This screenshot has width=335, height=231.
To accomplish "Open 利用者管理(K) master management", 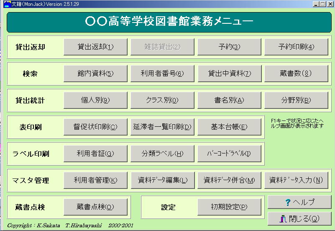I will coord(95,180).
